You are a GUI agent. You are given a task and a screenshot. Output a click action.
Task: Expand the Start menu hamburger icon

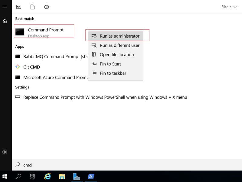coord(5,7)
